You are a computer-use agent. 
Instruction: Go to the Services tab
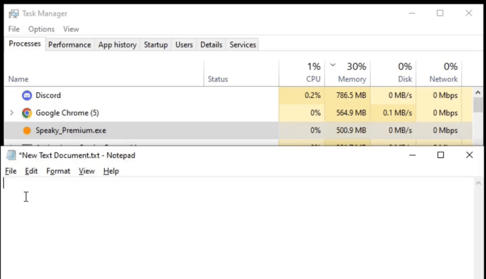tap(243, 45)
